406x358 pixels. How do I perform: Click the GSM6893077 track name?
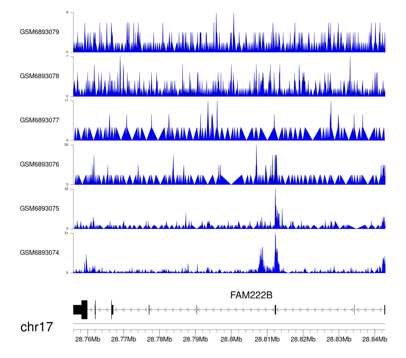(x=40, y=120)
